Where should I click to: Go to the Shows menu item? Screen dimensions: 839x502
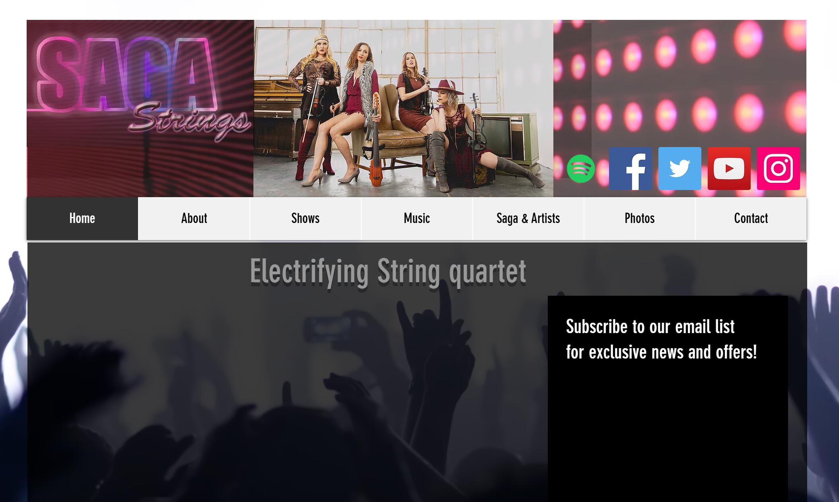[x=306, y=219]
